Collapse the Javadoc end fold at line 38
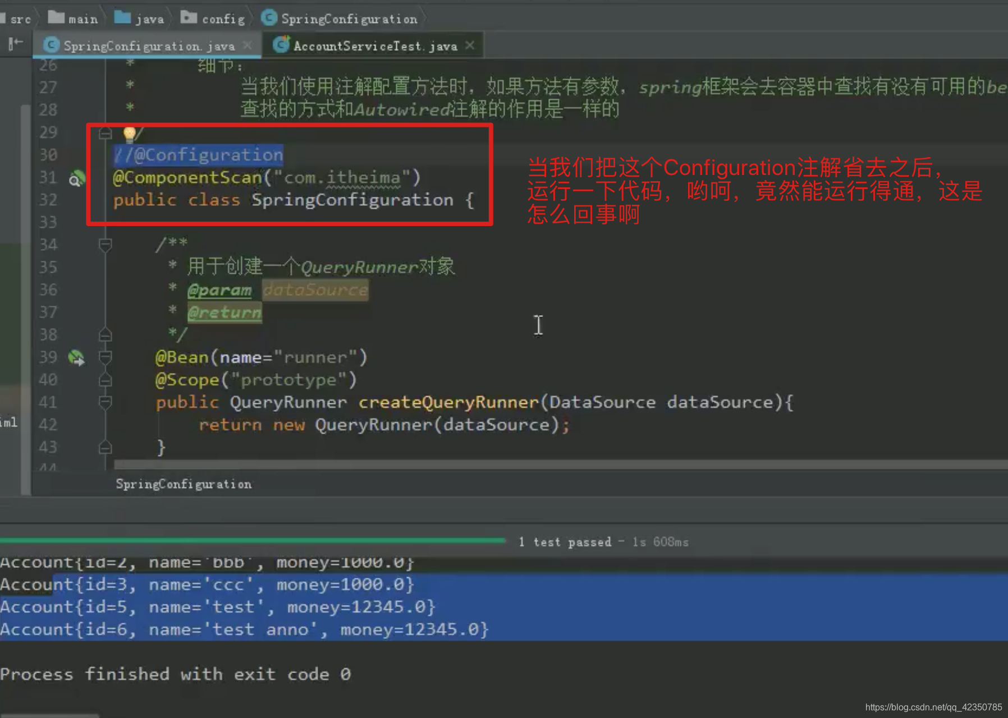This screenshot has height=718, width=1008. [105, 335]
